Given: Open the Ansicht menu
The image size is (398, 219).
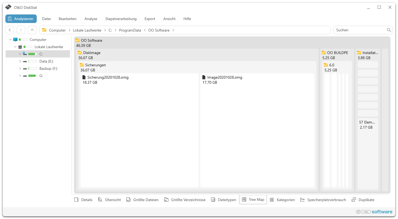Looking at the screenshot, I should 169,19.
